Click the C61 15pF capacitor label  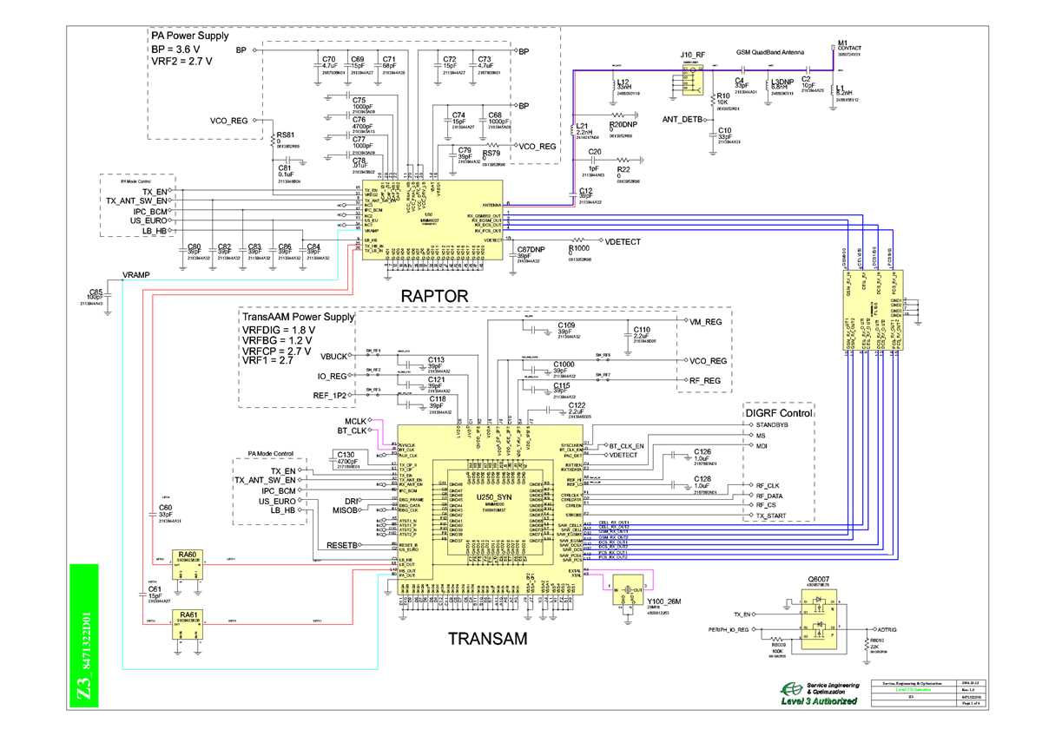coord(155,592)
